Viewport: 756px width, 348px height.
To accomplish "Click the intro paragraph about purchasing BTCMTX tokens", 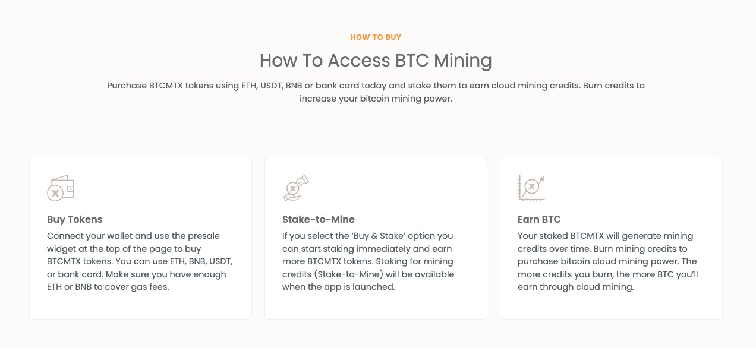I will [x=376, y=92].
